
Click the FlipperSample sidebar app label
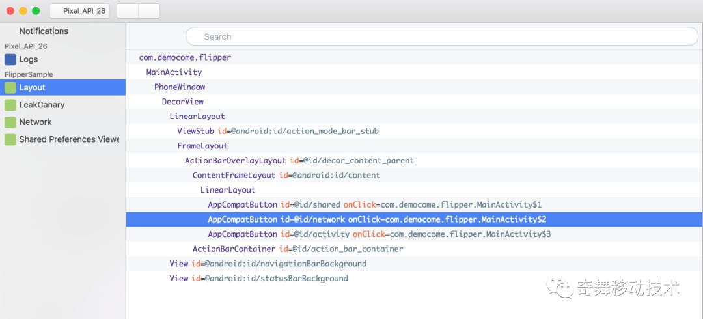[x=29, y=74]
